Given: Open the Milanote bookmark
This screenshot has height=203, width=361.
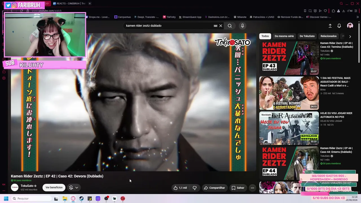Looking at the screenshot, I should (240, 17).
